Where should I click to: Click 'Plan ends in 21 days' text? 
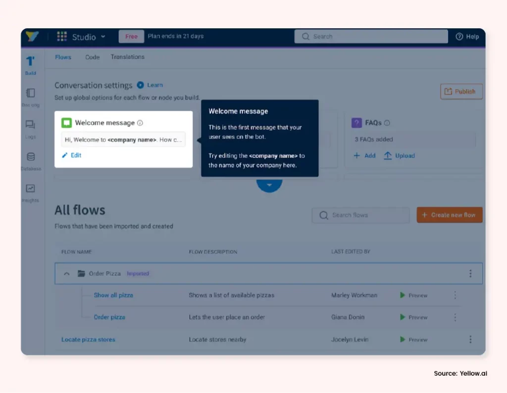pyautogui.click(x=176, y=36)
